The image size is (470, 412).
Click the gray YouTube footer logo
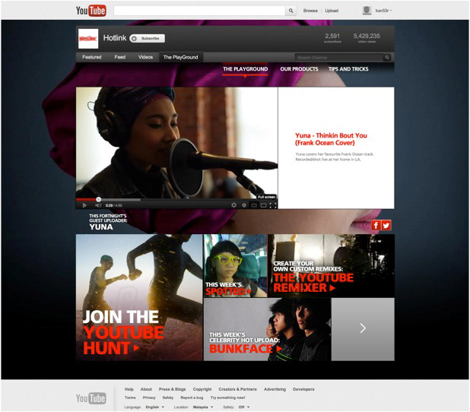tap(91, 398)
